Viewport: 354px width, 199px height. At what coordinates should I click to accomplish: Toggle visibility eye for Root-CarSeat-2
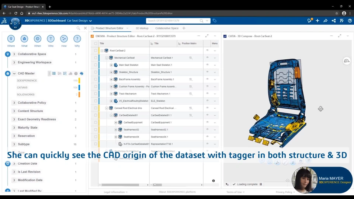point(207,50)
